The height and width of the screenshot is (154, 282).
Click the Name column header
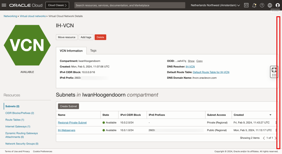pyautogui.click(x=61, y=115)
